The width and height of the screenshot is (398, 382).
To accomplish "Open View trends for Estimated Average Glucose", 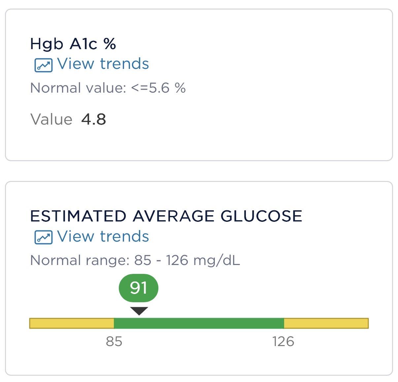I will click(103, 236).
